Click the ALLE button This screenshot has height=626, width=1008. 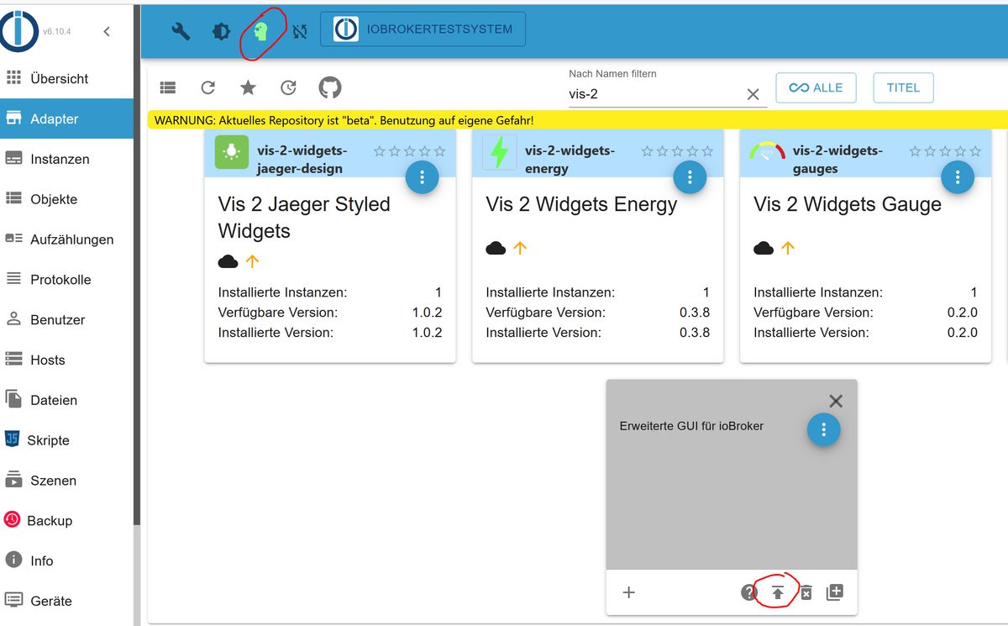pyautogui.click(x=816, y=87)
